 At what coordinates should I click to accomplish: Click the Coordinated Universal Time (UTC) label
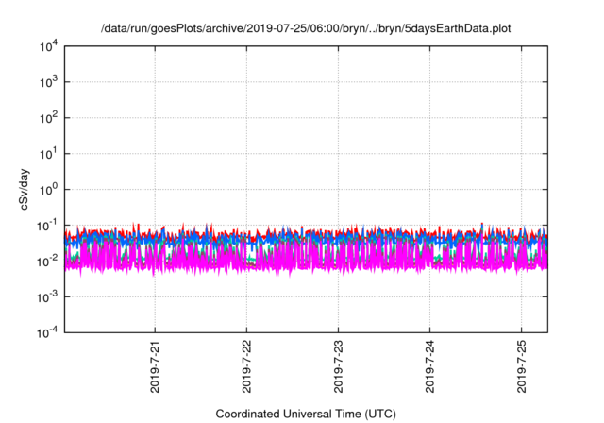tap(306, 414)
